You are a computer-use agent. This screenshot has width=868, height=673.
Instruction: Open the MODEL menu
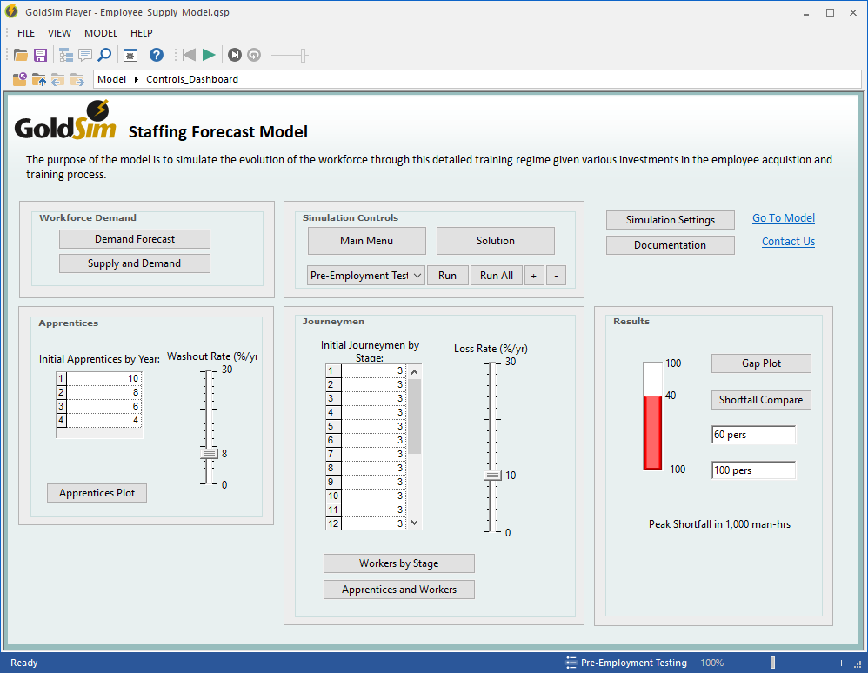[x=101, y=33]
